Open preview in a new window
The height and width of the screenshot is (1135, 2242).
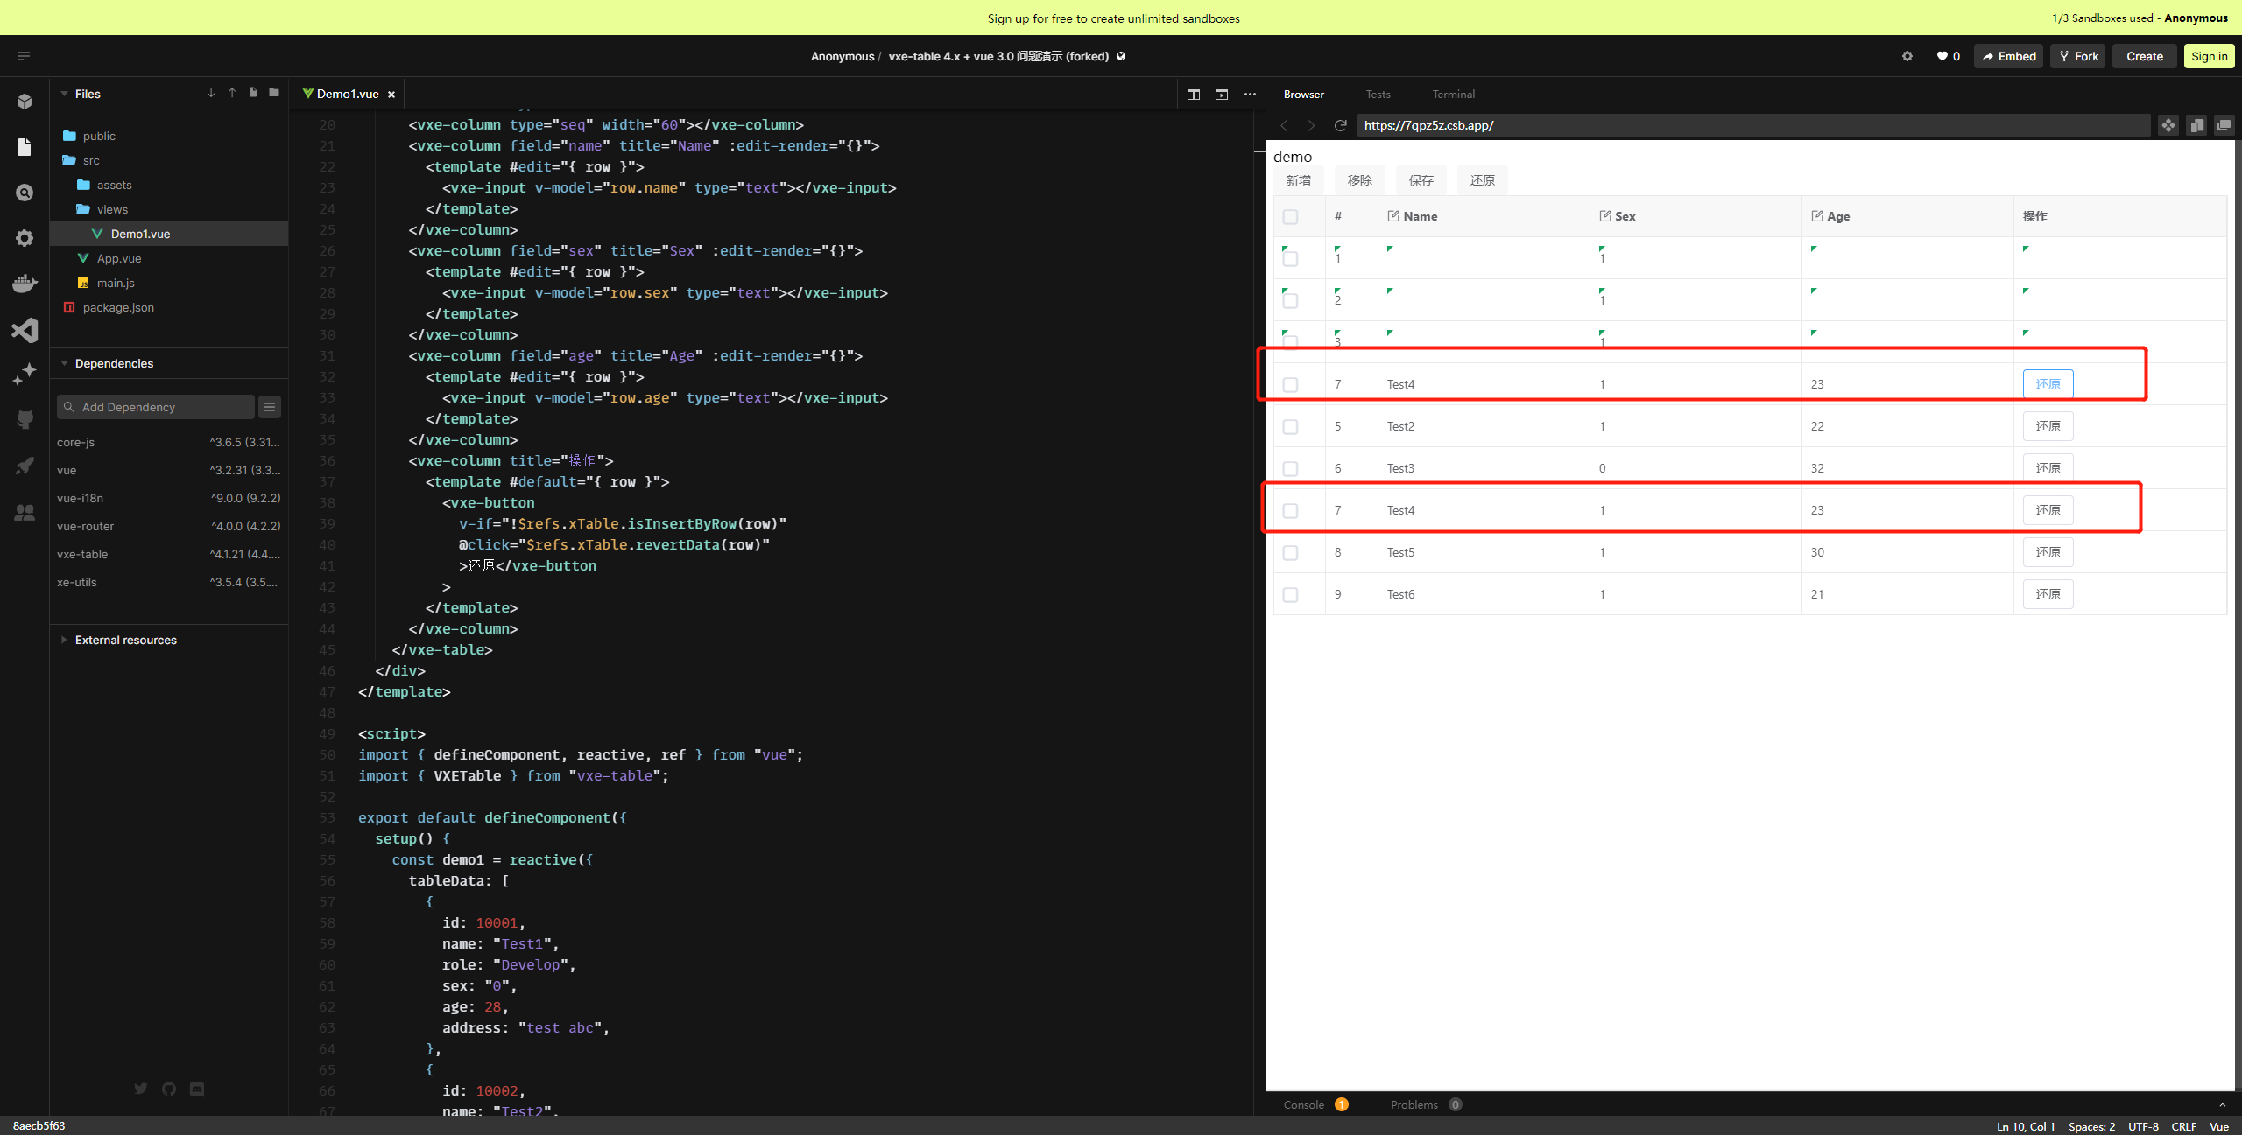(x=2224, y=125)
